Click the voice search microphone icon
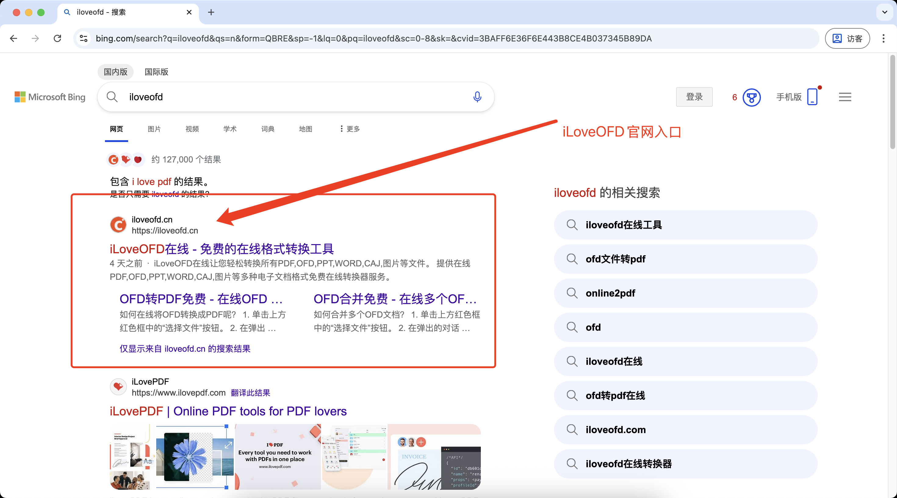This screenshot has height=498, width=897. click(477, 97)
